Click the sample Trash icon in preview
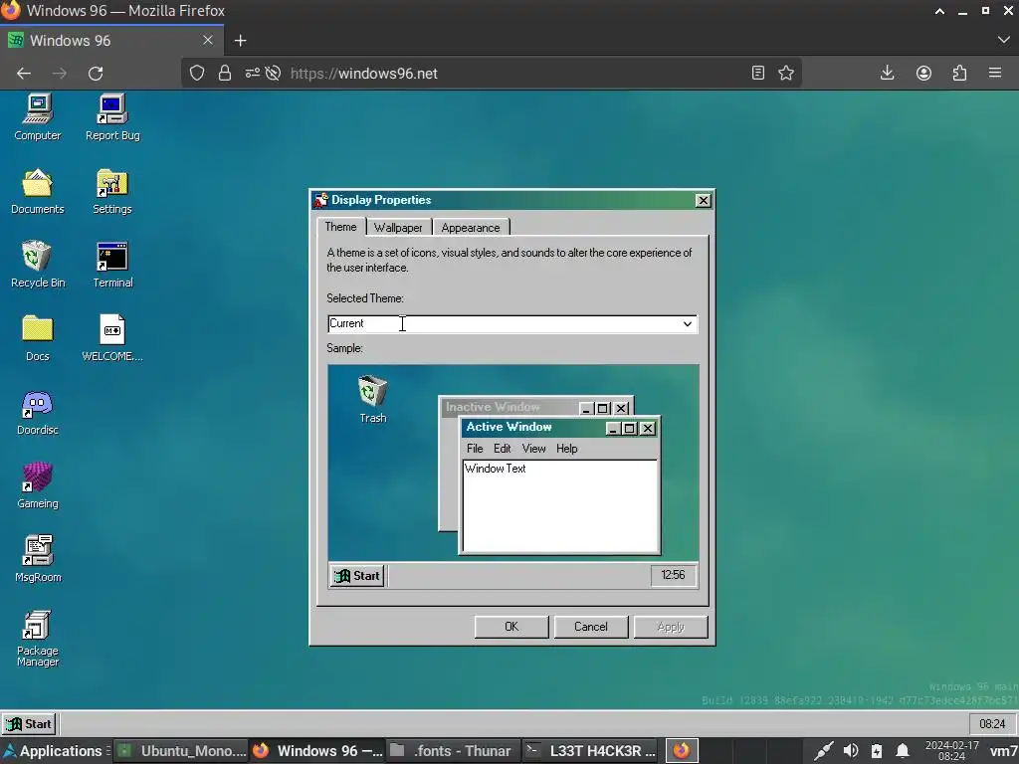This screenshot has height=764, width=1019. [x=373, y=398]
